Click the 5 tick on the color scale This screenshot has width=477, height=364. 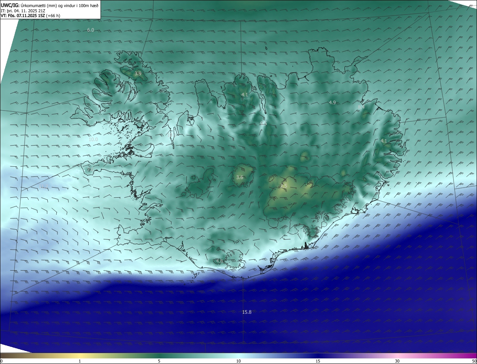pos(159,361)
